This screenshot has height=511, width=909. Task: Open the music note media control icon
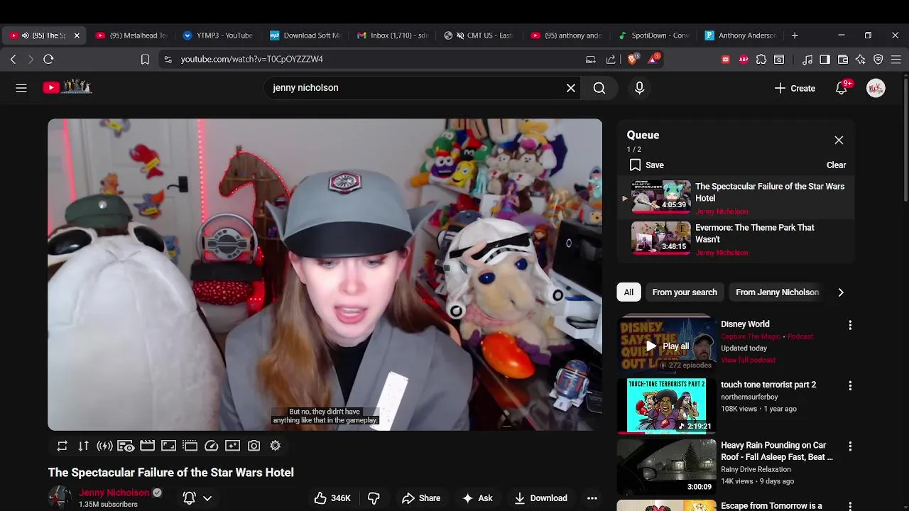[x=807, y=60]
